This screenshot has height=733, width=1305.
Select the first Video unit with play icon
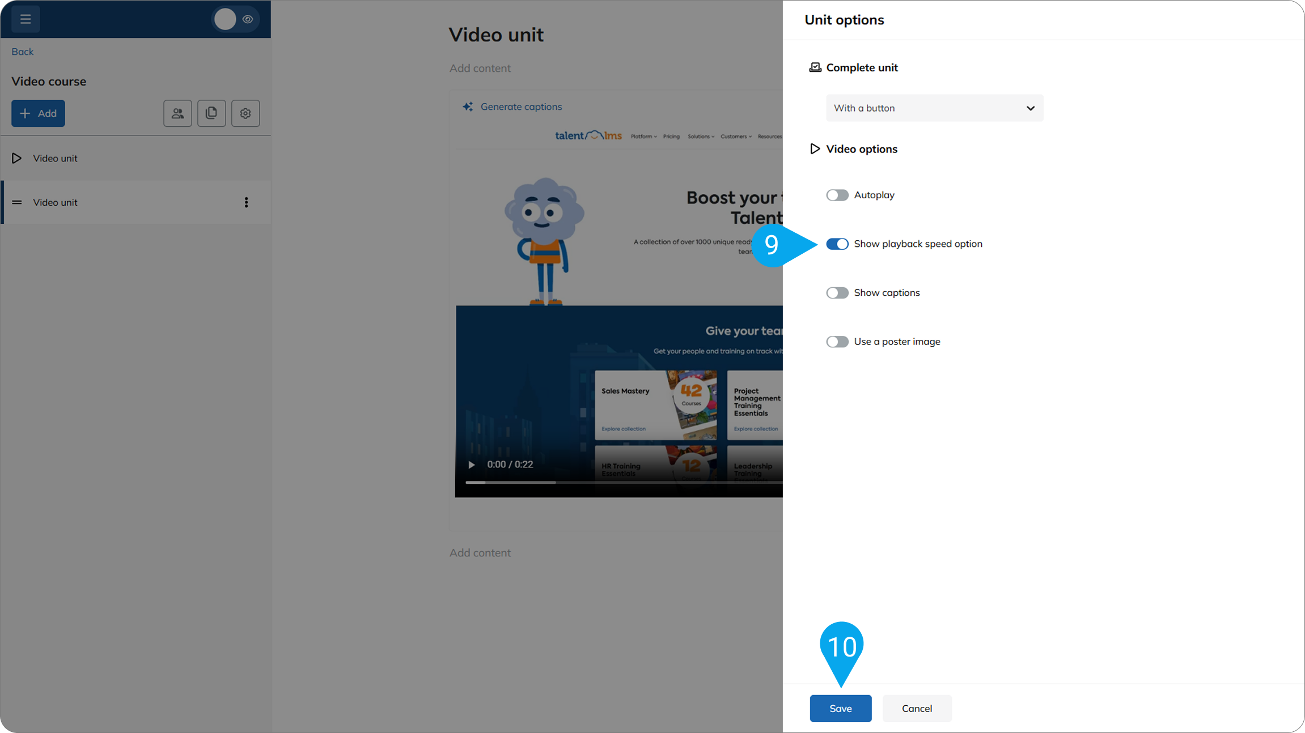pyautogui.click(x=135, y=158)
